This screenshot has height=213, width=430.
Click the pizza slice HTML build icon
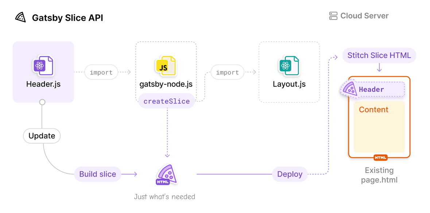click(166, 174)
